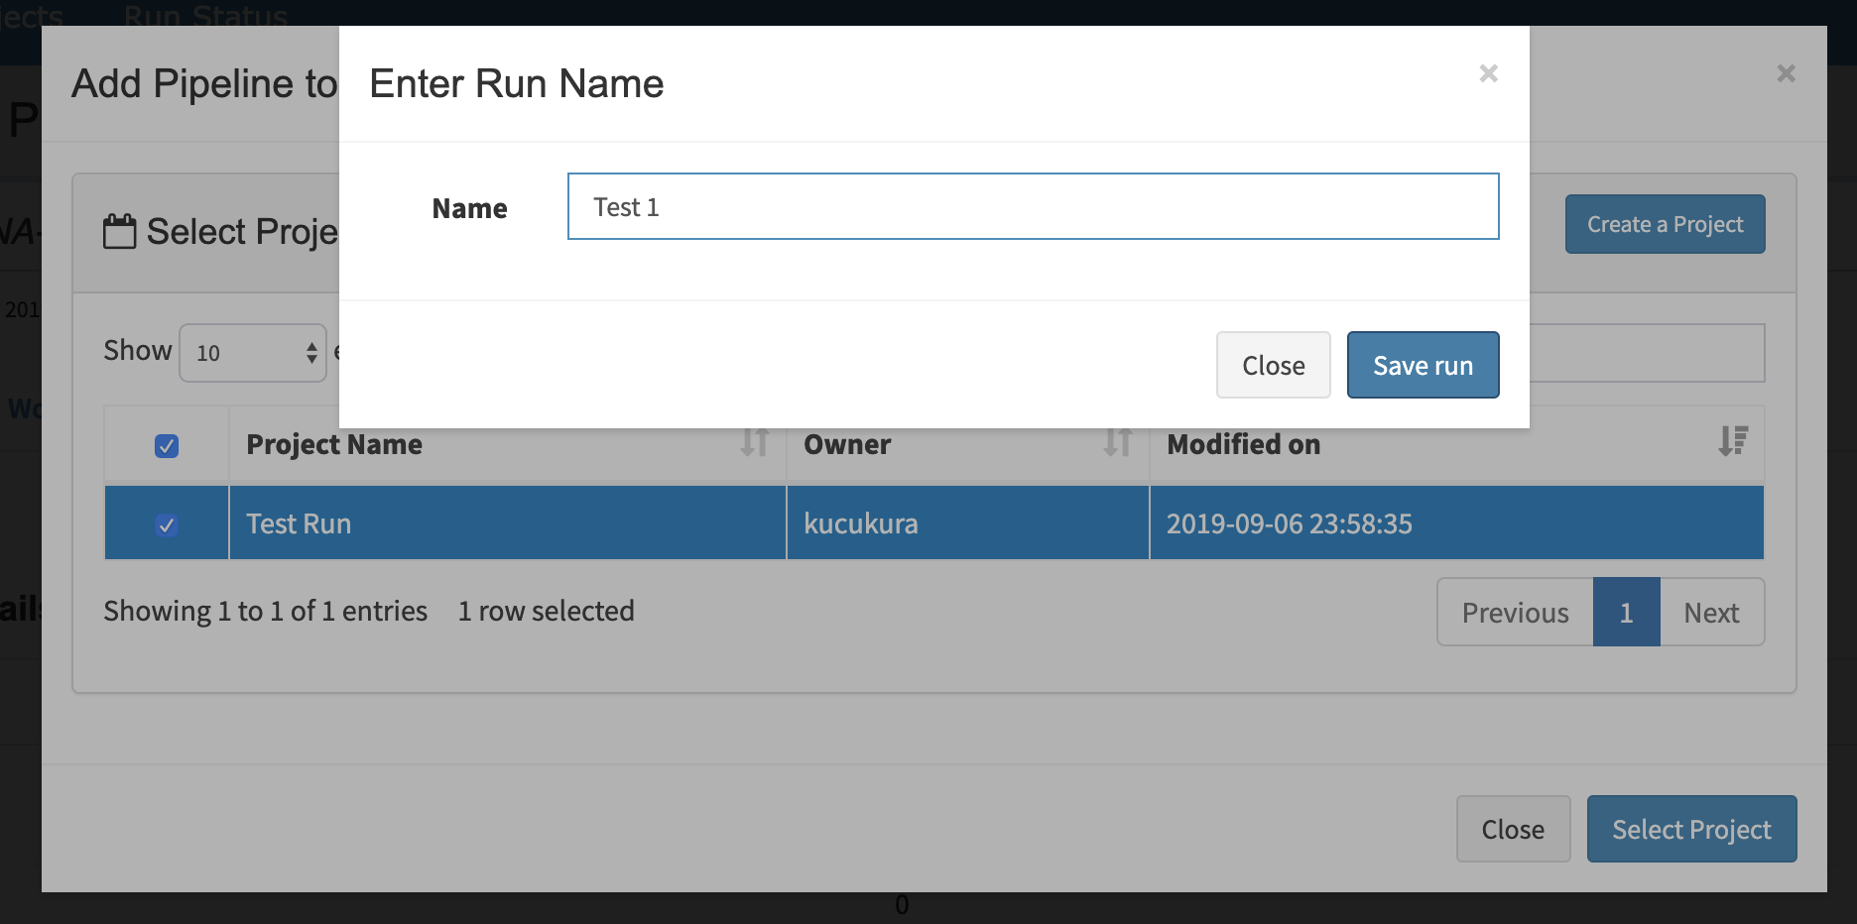Click the Name input field containing Test 1
Screen dimensions: 1857x924
(x=1033, y=206)
